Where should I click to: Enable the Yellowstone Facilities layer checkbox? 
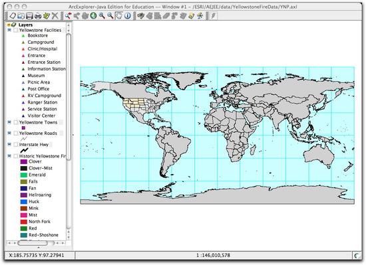[x=16, y=31]
